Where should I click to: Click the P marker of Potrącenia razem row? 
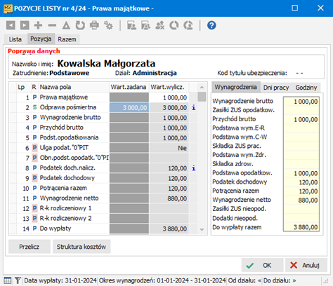tap(34, 188)
